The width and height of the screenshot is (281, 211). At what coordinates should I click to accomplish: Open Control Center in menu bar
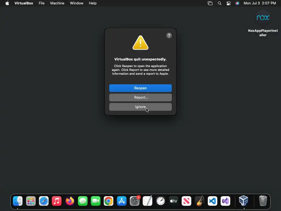pos(229,3)
